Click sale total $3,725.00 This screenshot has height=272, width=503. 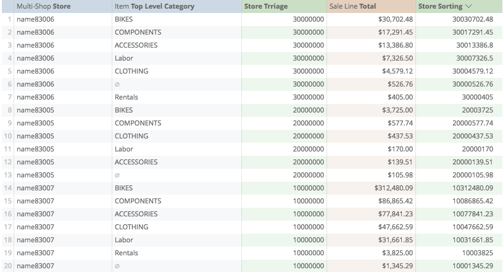point(397,110)
